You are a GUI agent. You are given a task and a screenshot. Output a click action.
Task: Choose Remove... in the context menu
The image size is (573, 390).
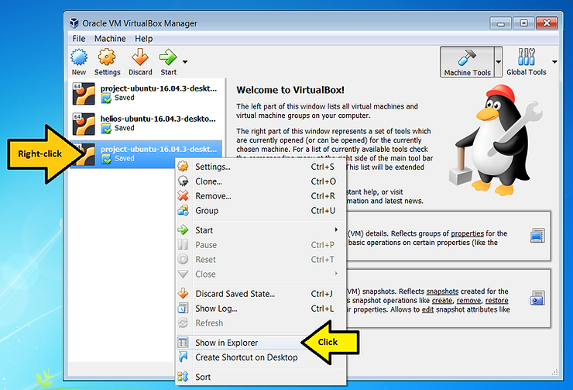[x=260, y=196]
